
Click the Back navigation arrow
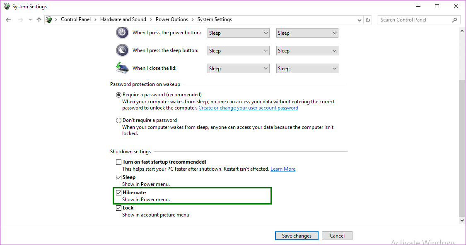(x=8, y=20)
